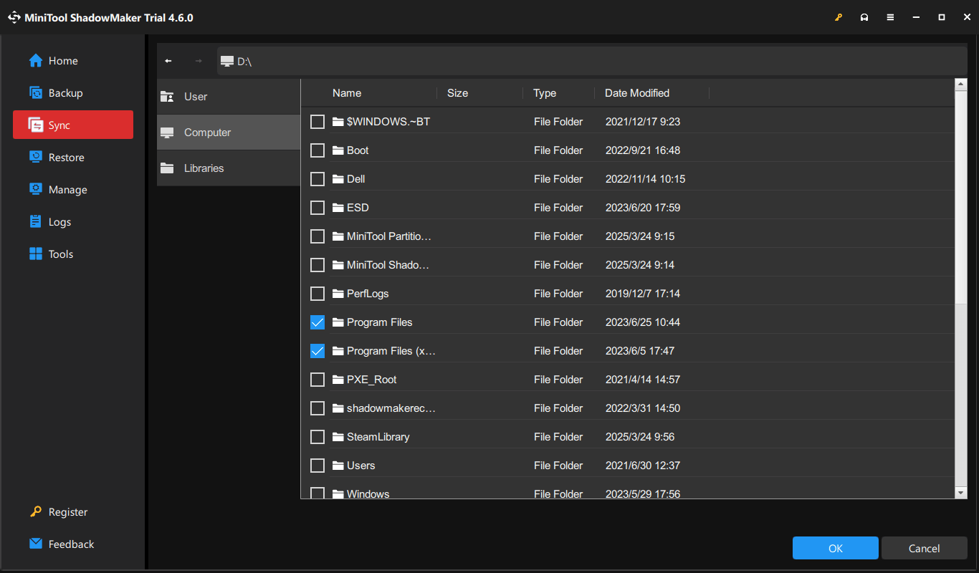
Task: Click the MiniTool ShadowMaker logo icon
Action: point(14,17)
